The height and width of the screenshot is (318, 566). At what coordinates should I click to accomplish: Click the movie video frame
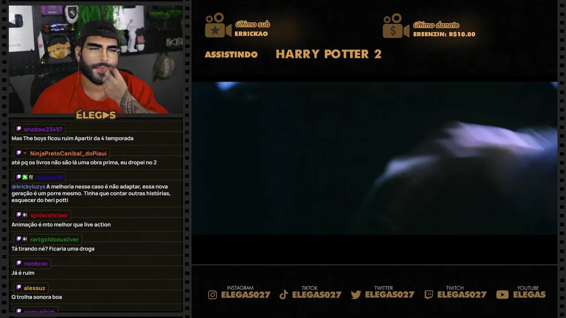375,158
